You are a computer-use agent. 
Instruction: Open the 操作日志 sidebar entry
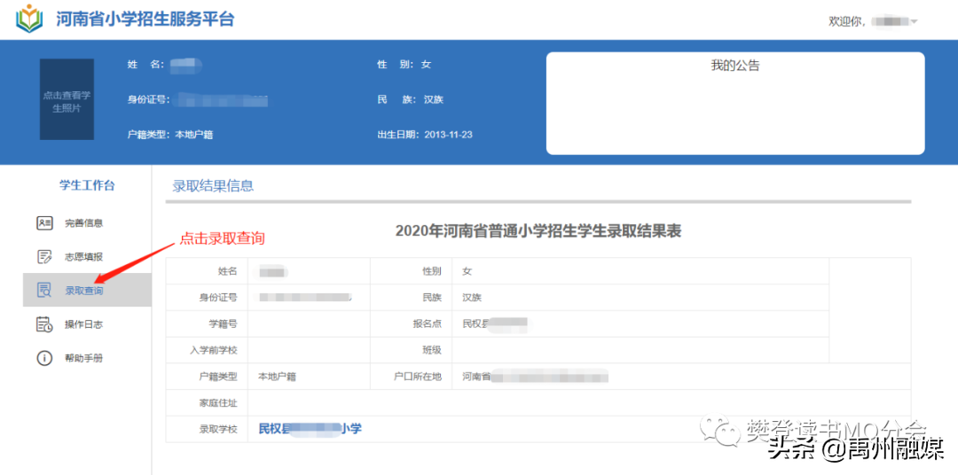(x=83, y=324)
